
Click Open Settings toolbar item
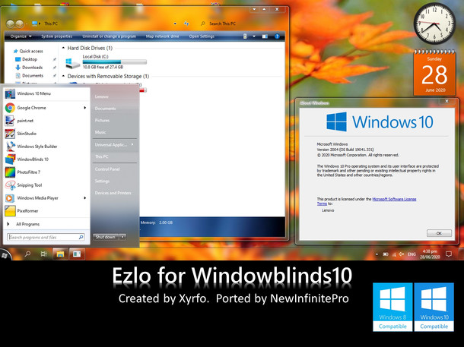[202, 36]
